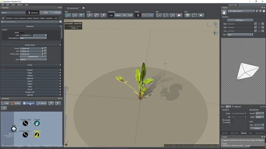The width and height of the screenshot is (266, 149).
Task: Click Options in Generation panel
Action: point(42,103)
